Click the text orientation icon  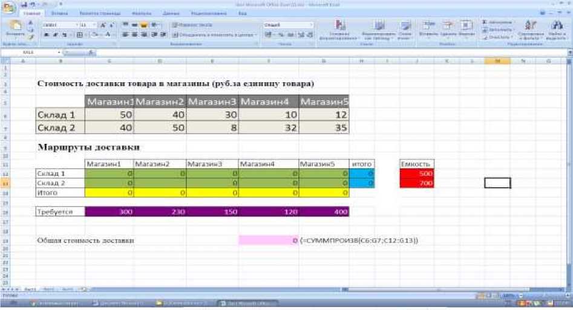click(x=155, y=25)
